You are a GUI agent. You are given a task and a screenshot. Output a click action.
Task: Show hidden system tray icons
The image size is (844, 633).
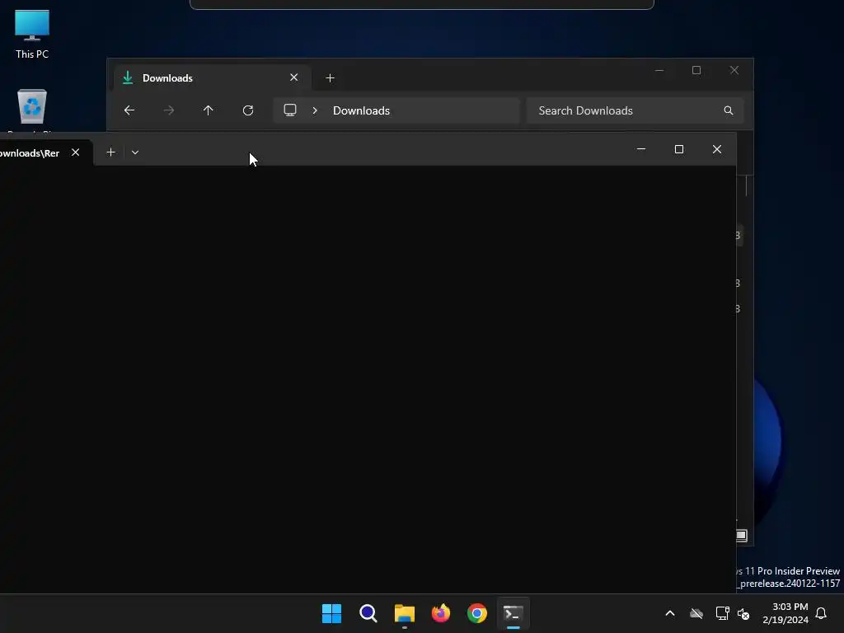[x=670, y=613]
